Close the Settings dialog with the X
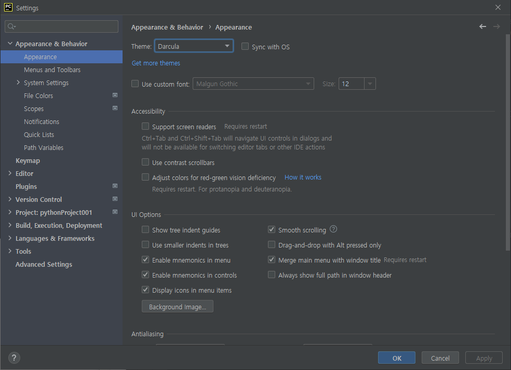Viewport: 511px width, 370px height. coord(498,7)
